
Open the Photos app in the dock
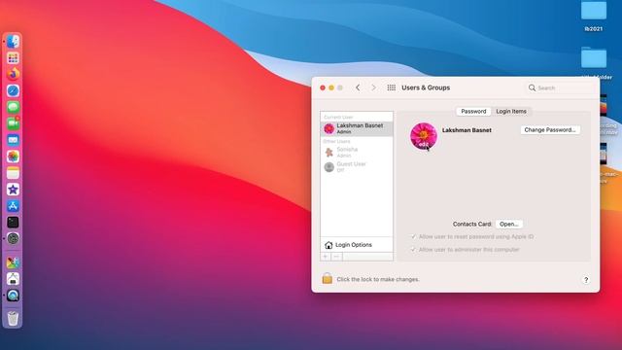click(x=13, y=157)
